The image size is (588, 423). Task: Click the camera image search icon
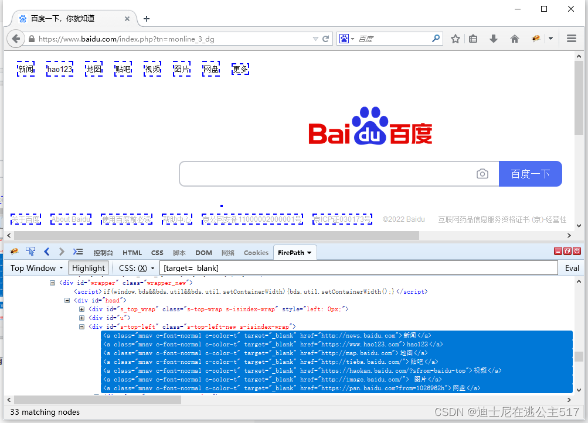click(482, 174)
